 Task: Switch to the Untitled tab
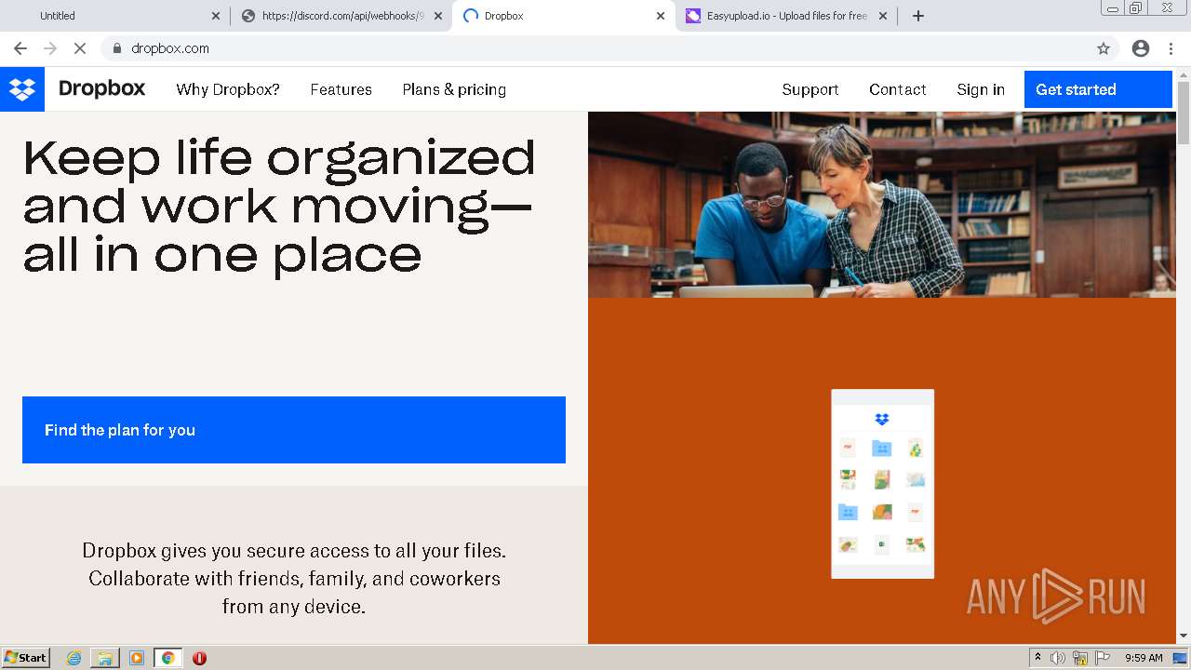point(117,16)
